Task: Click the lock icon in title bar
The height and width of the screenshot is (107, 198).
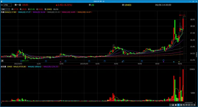Action: (x=2, y=1)
